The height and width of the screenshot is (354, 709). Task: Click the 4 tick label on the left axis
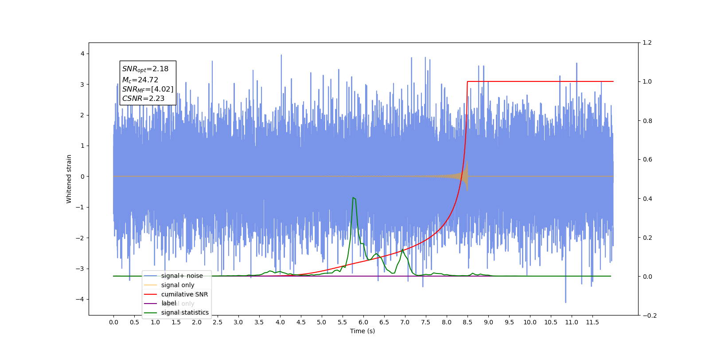[x=82, y=54]
